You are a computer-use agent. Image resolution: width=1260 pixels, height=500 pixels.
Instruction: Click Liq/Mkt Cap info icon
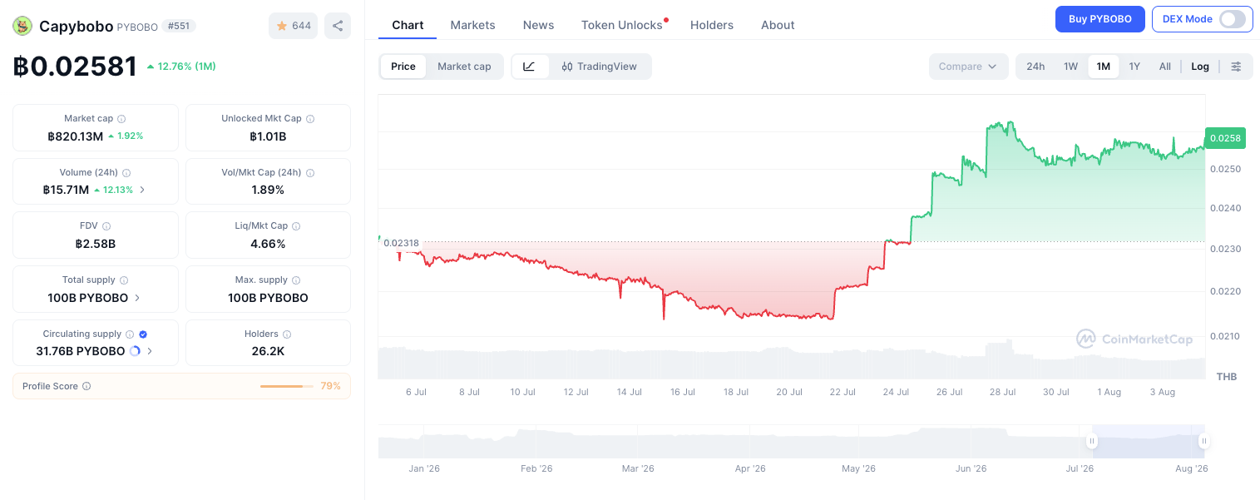coord(296,226)
